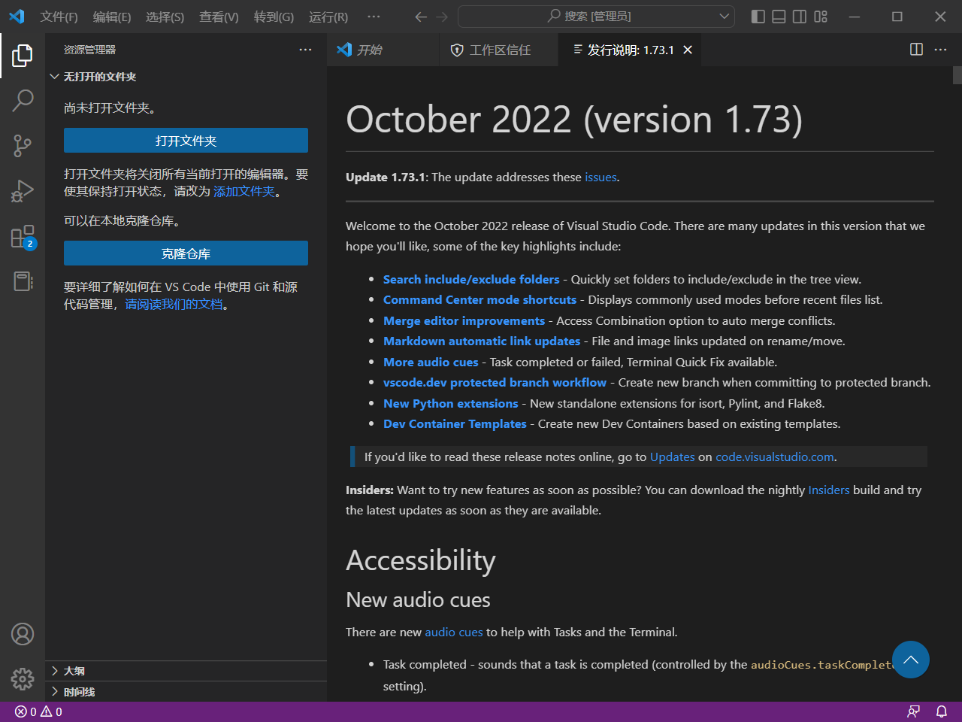Click the 克隆仓库 button

pyautogui.click(x=186, y=253)
